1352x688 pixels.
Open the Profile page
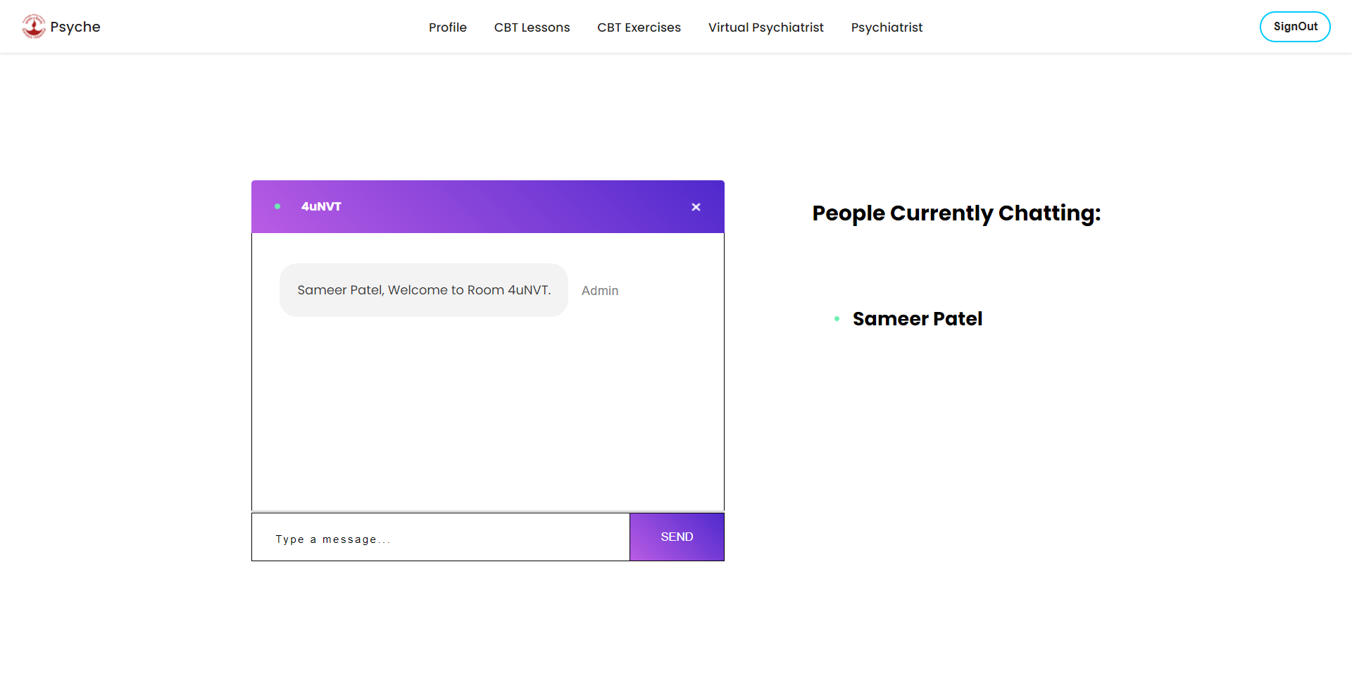click(448, 27)
